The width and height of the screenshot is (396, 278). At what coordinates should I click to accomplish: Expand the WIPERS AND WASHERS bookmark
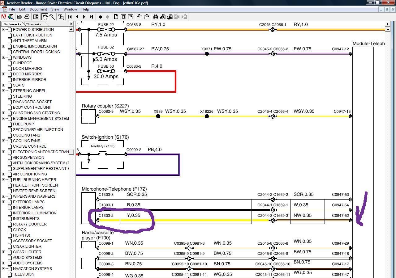[x=4, y=196]
